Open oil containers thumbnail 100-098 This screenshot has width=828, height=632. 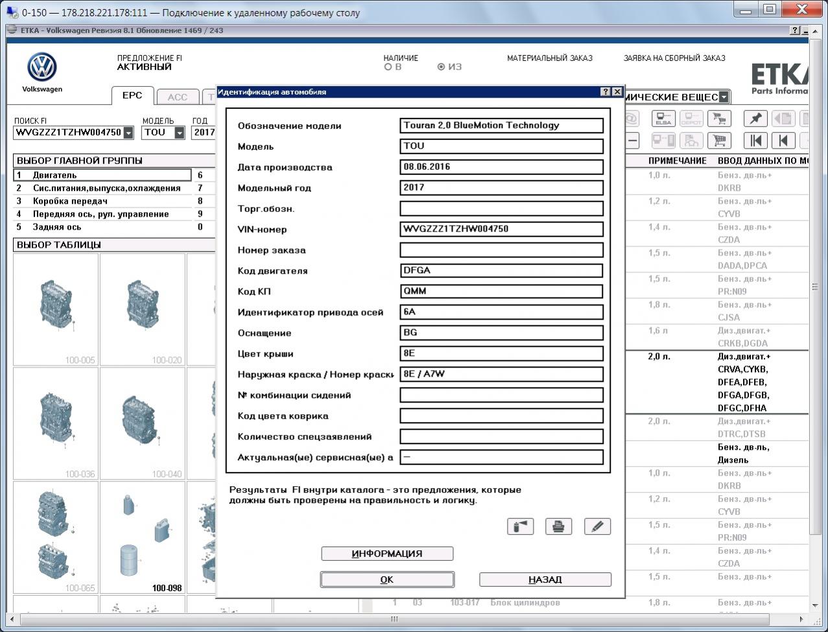(x=143, y=538)
